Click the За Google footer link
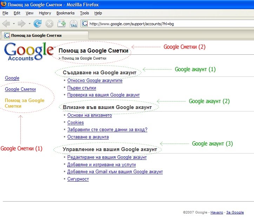This screenshot has width=254, height=217. [x=235, y=212]
